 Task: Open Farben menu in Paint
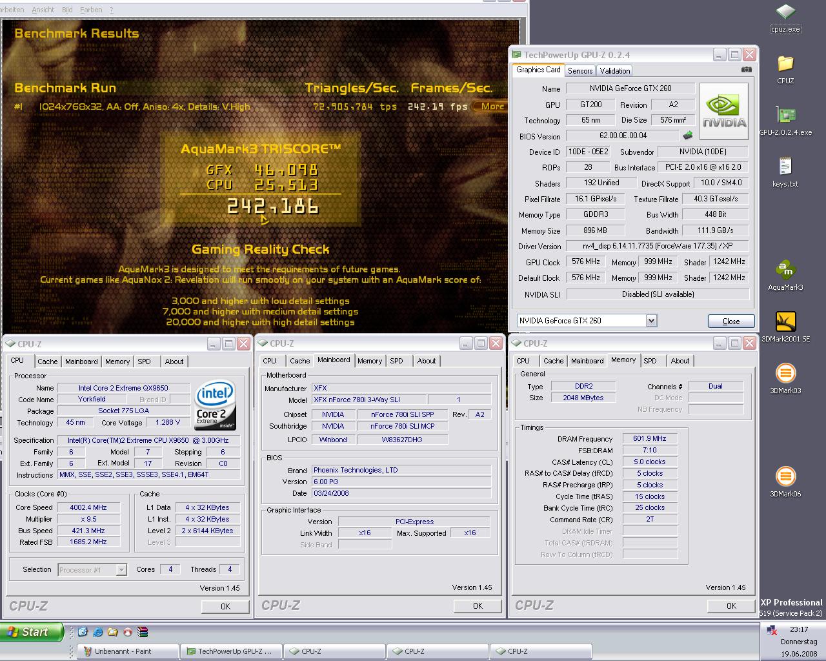[x=91, y=10]
